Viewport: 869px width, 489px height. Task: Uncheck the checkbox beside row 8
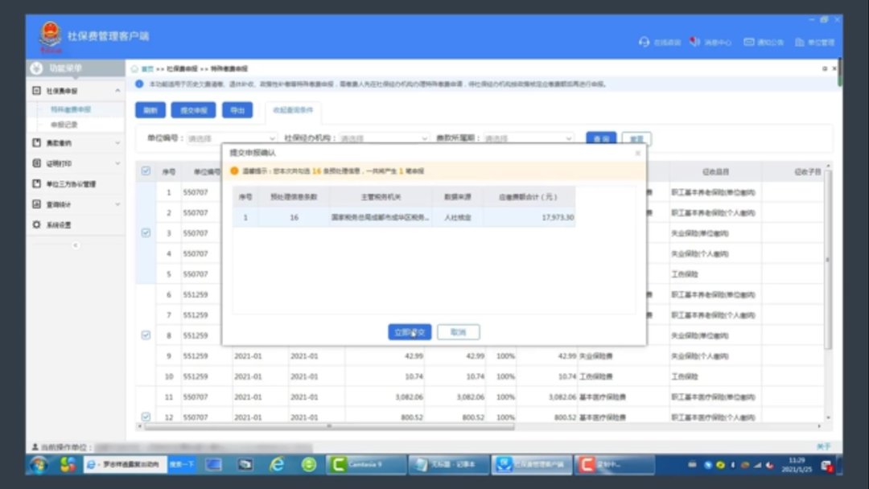[x=146, y=335]
